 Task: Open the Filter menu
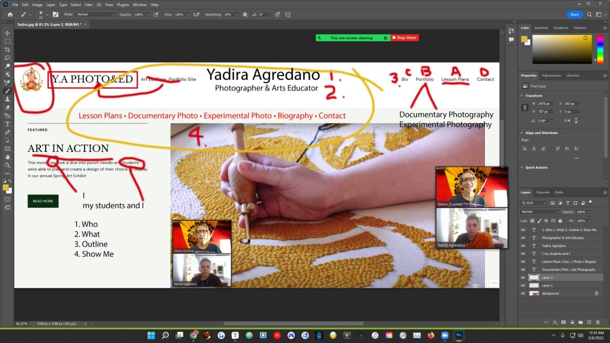point(88,5)
